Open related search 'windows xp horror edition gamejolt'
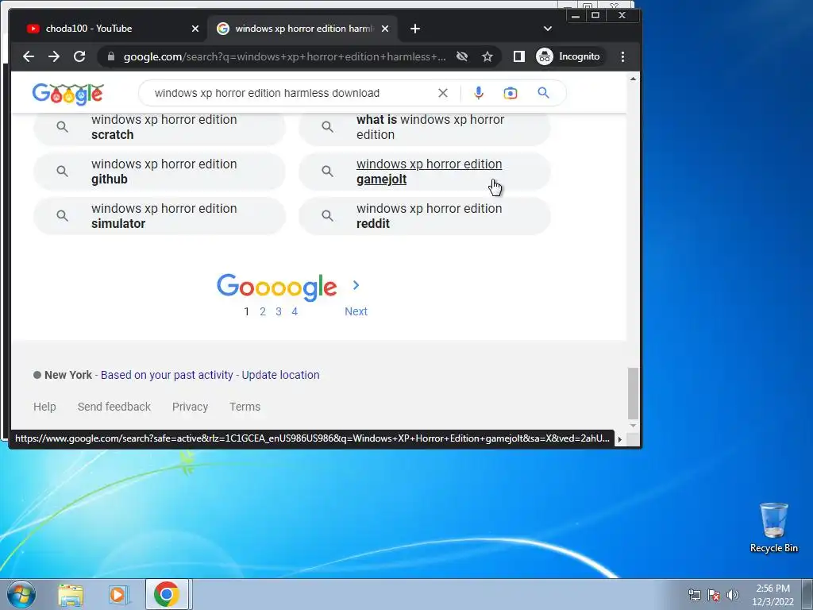This screenshot has width=813, height=610. click(x=425, y=172)
